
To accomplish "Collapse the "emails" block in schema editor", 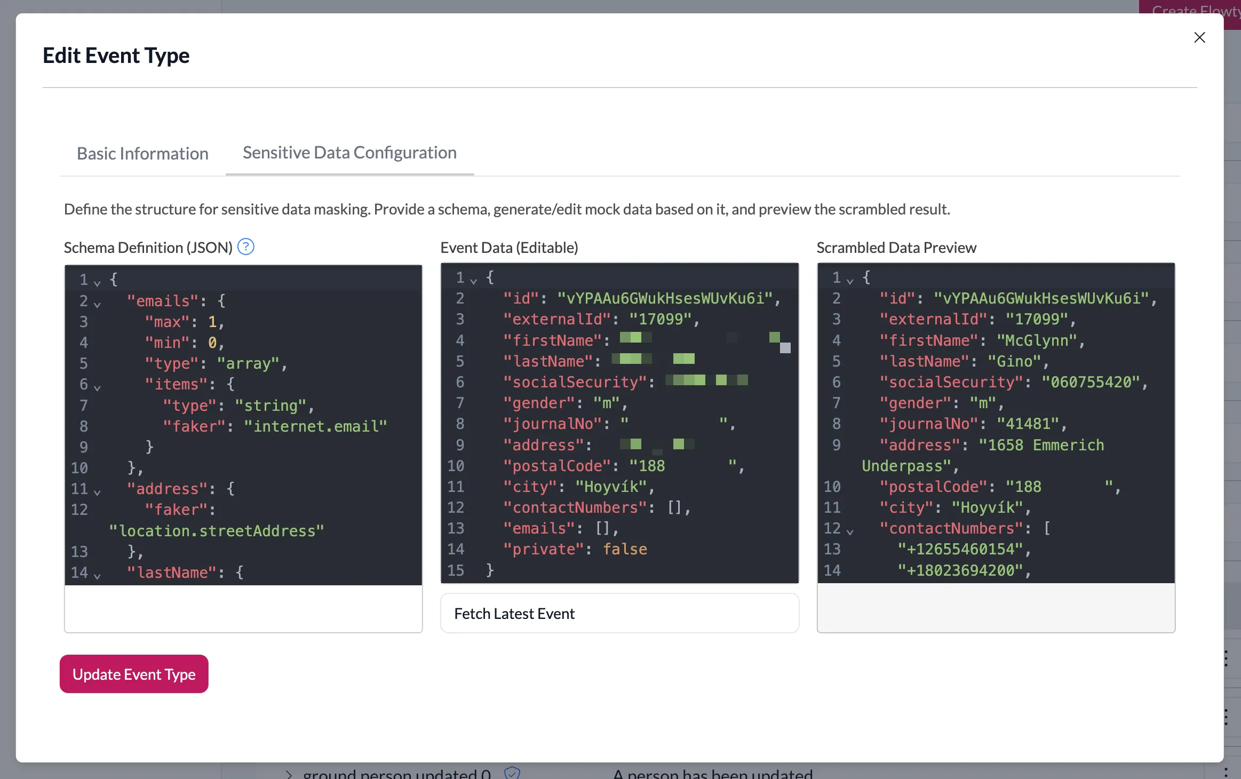I will pos(97,304).
